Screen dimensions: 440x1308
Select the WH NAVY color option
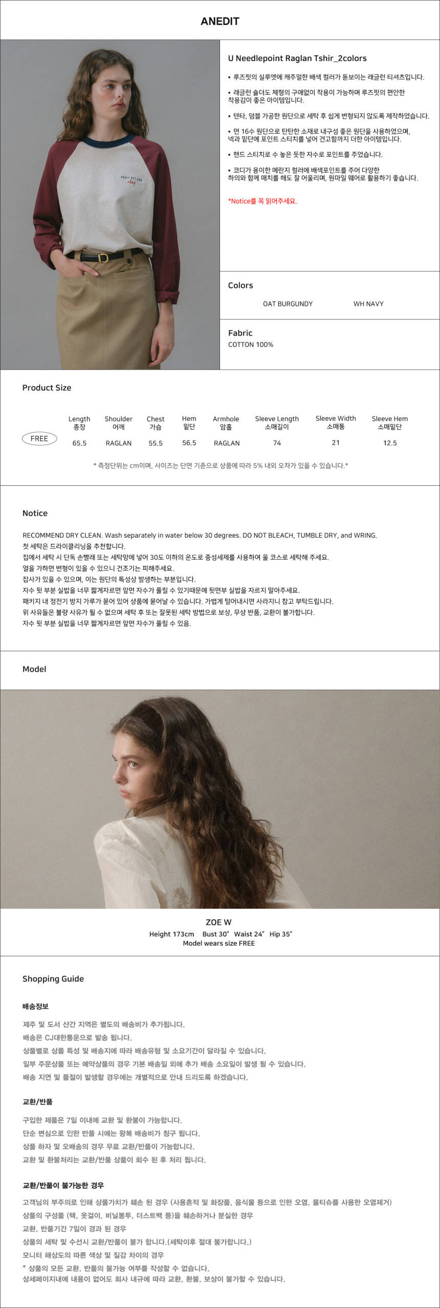pos(368,304)
